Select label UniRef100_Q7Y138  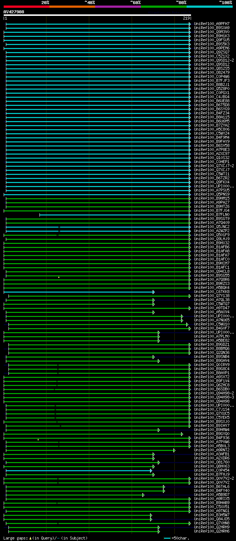[x=212, y=296]
